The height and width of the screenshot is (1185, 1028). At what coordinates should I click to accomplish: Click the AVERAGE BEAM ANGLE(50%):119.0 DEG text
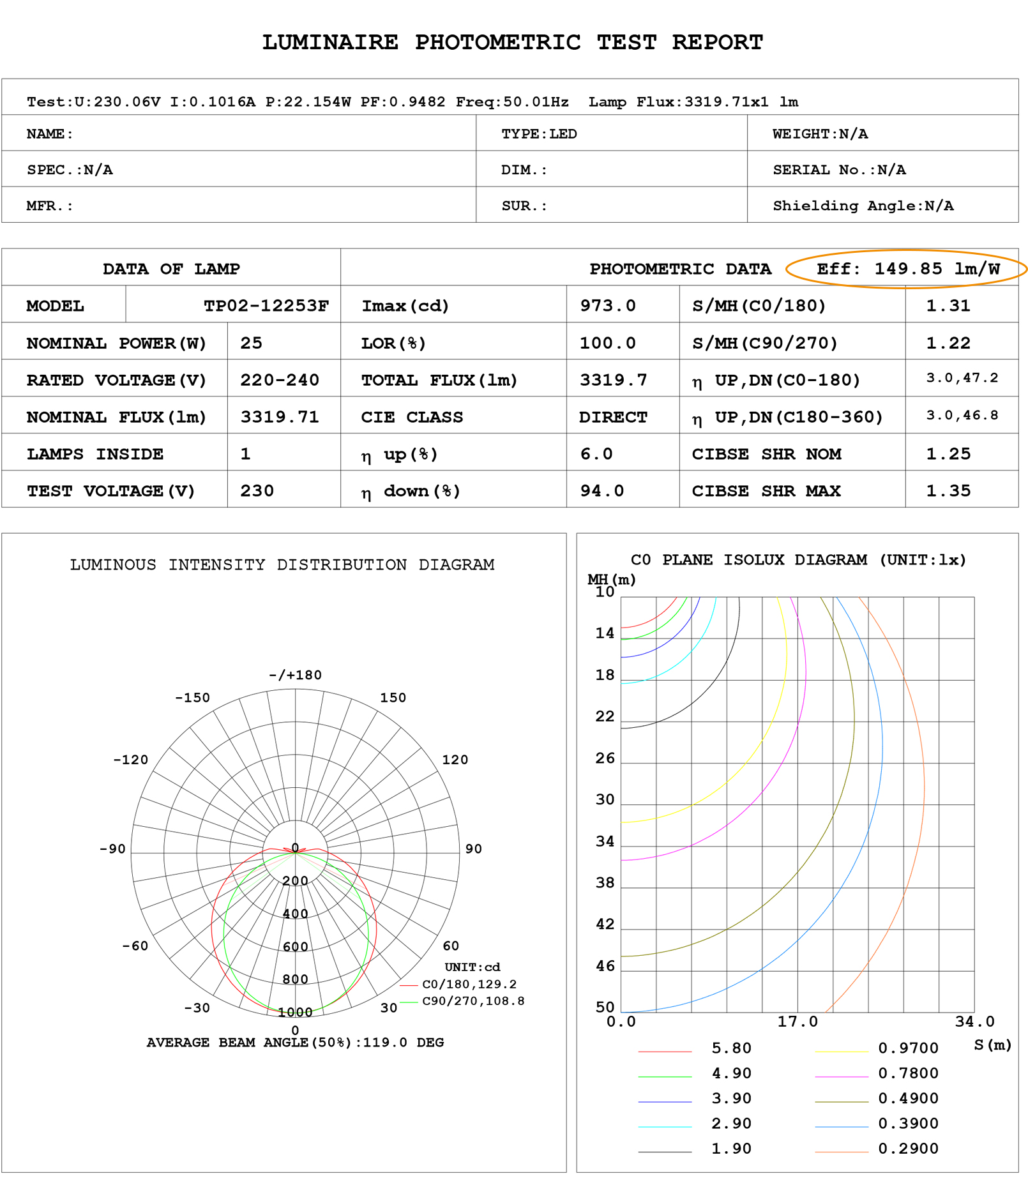[x=295, y=1043]
